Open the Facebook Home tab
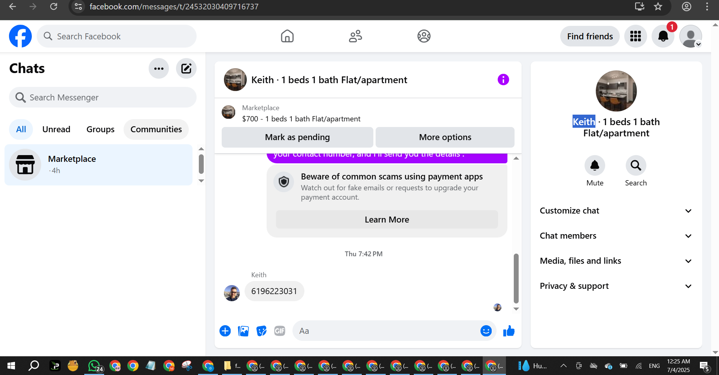Screen dimensions: 719x375 (287, 36)
